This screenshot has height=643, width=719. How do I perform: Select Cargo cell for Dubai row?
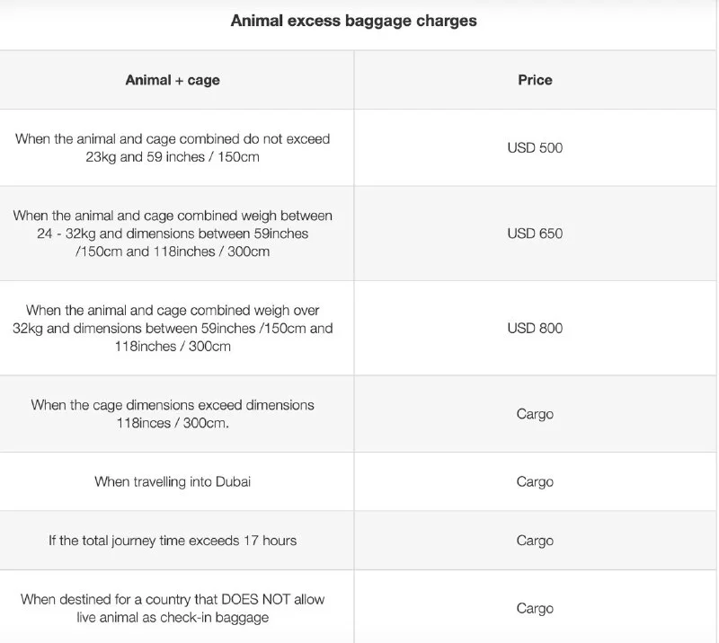pos(535,481)
